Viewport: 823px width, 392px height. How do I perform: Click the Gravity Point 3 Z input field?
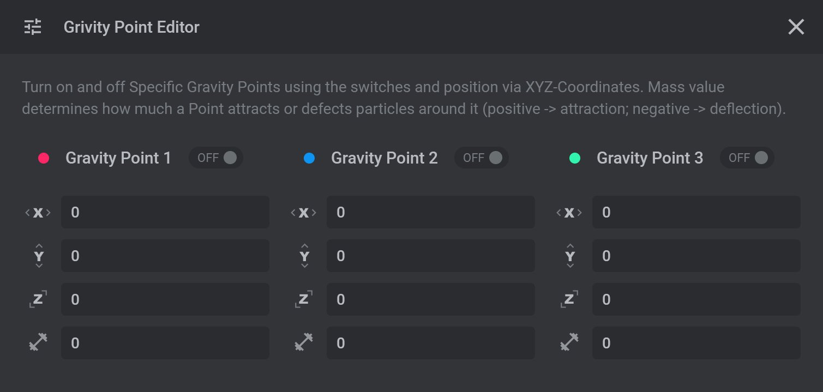click(x=696, y=299)
